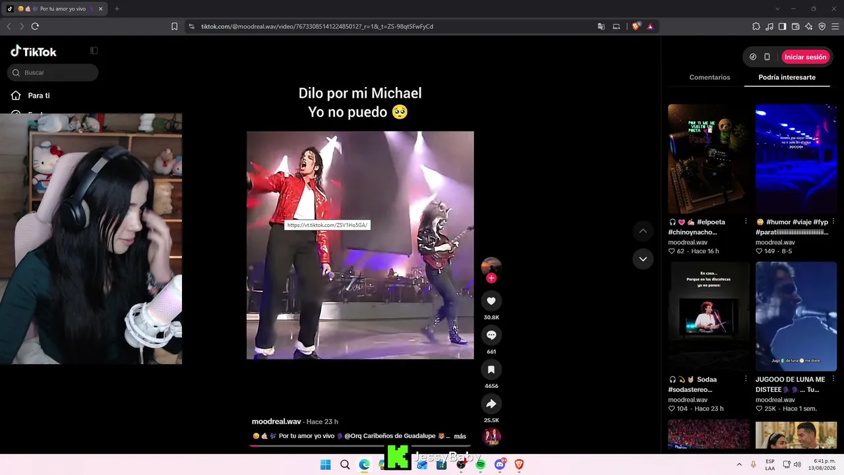
Task: Open the Brave VPN shield icon
Action: point(822,26)
